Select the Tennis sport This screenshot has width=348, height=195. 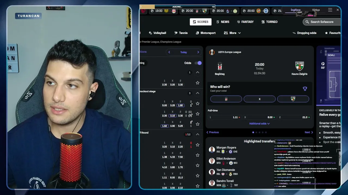(181, 33)
